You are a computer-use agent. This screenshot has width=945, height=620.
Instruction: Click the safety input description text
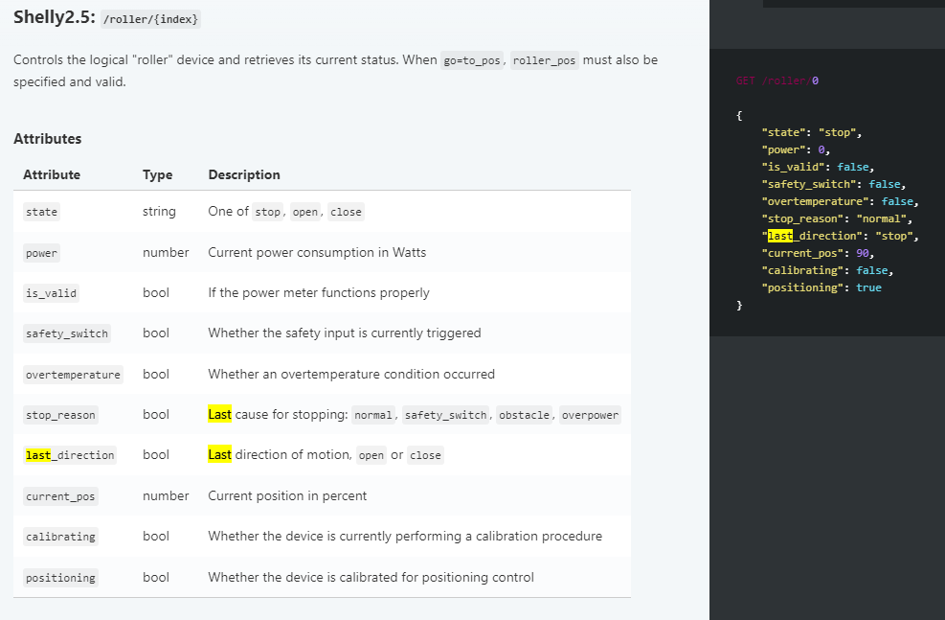coord(345,333)
